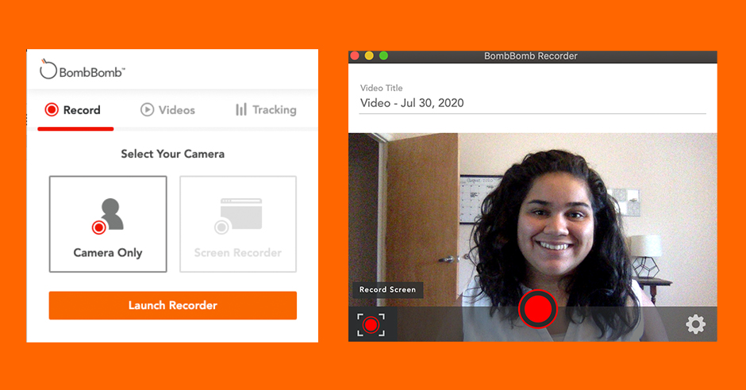746x390 pixels.
Task: Close the BombBomb Recorder window
Action: 355,56
